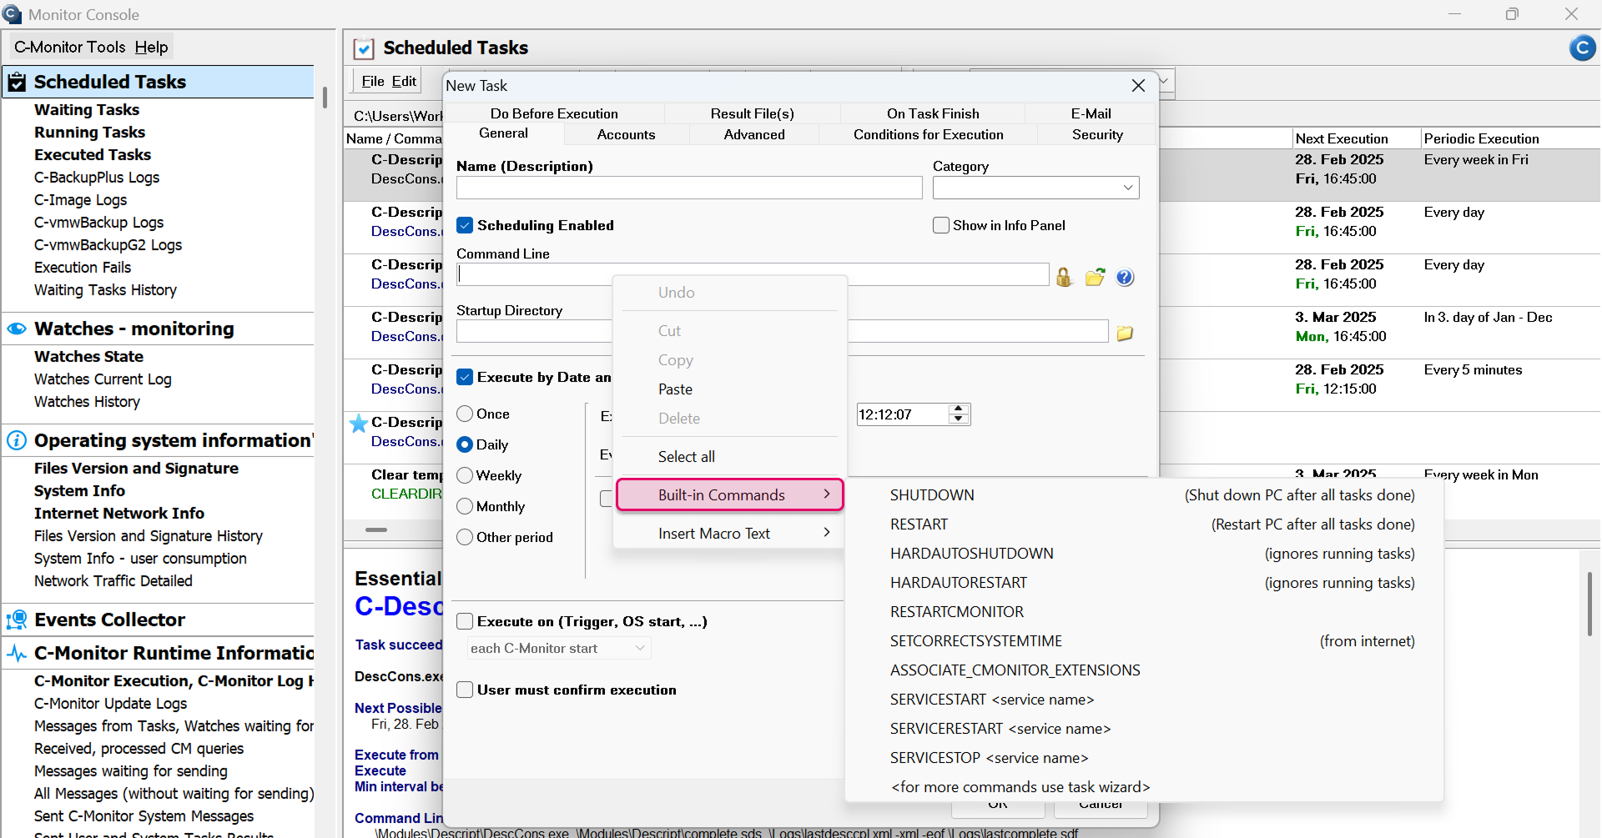Open the each C-Monitor start dropdown

558,648
